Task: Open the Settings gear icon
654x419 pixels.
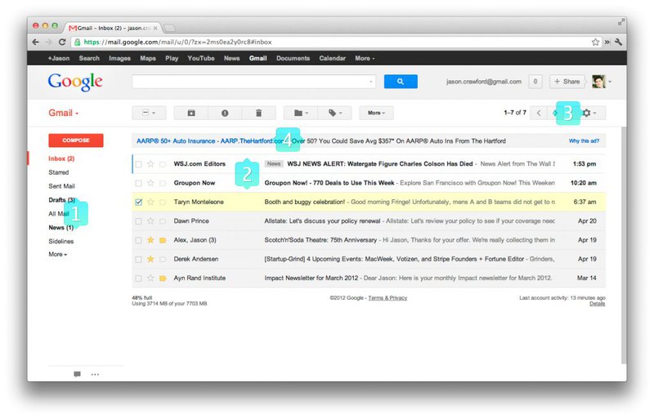Action: tap(589, 113)
